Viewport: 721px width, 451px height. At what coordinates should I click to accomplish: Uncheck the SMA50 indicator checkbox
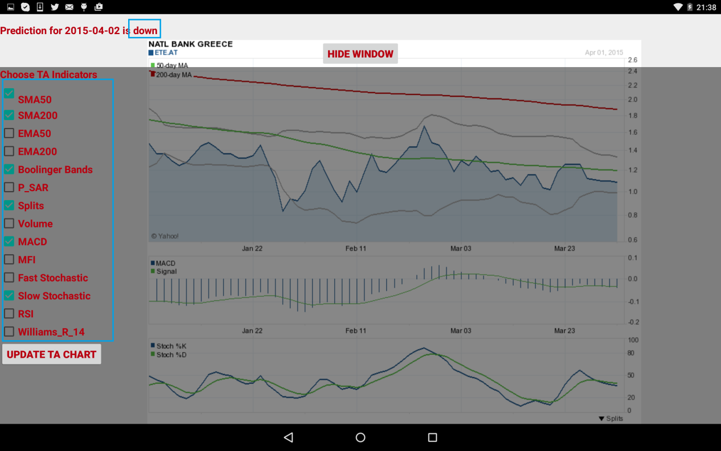point(9,94)
